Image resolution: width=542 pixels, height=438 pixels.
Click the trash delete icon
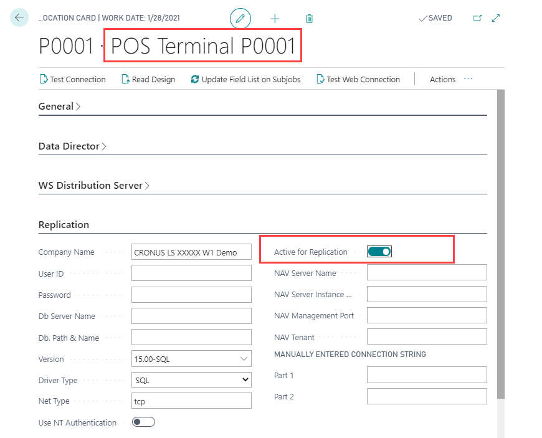coord(309,19)
